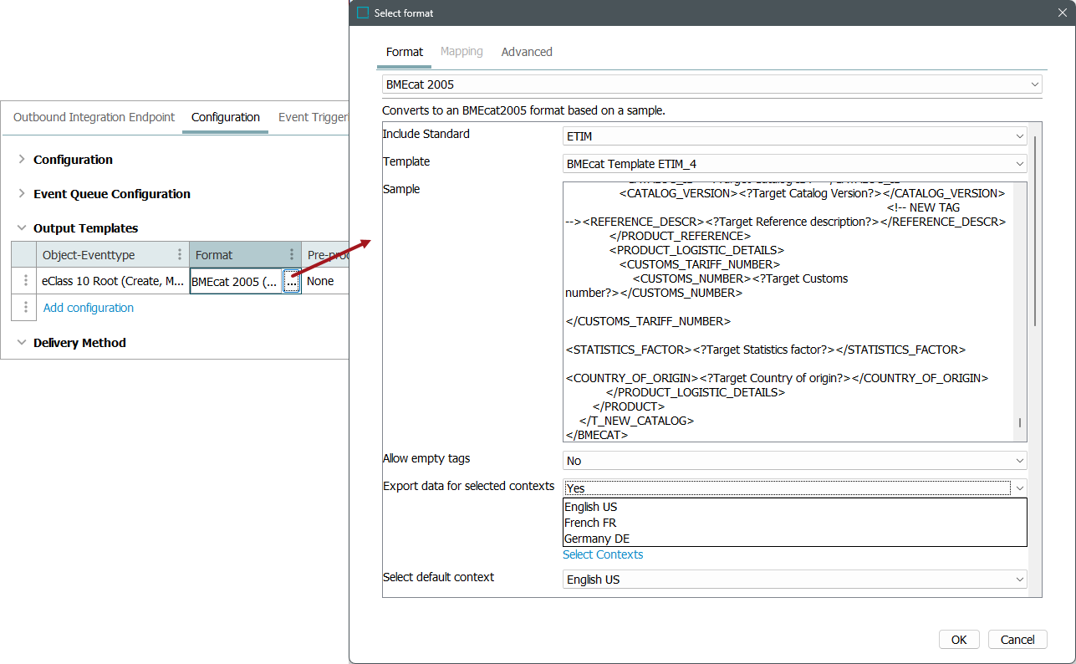Click row handle beside Add configuration
Viewport: 1076px width, 664px height.
[x=25, y=308]
